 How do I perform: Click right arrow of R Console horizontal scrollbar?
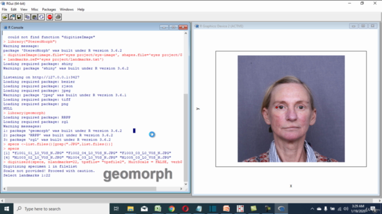click(181, 188)
